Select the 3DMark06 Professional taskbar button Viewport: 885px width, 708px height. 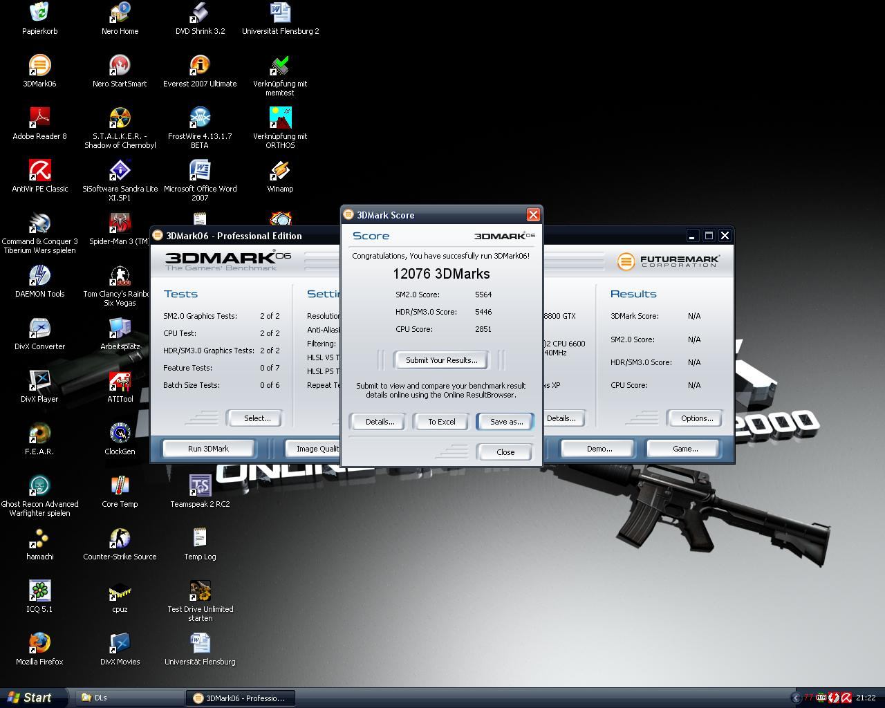point(240,698)
